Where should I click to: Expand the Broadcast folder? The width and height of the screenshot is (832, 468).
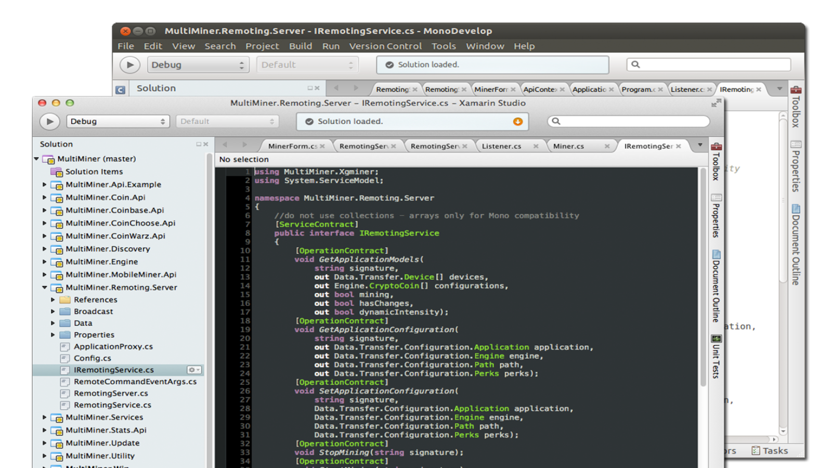point(53,311)
